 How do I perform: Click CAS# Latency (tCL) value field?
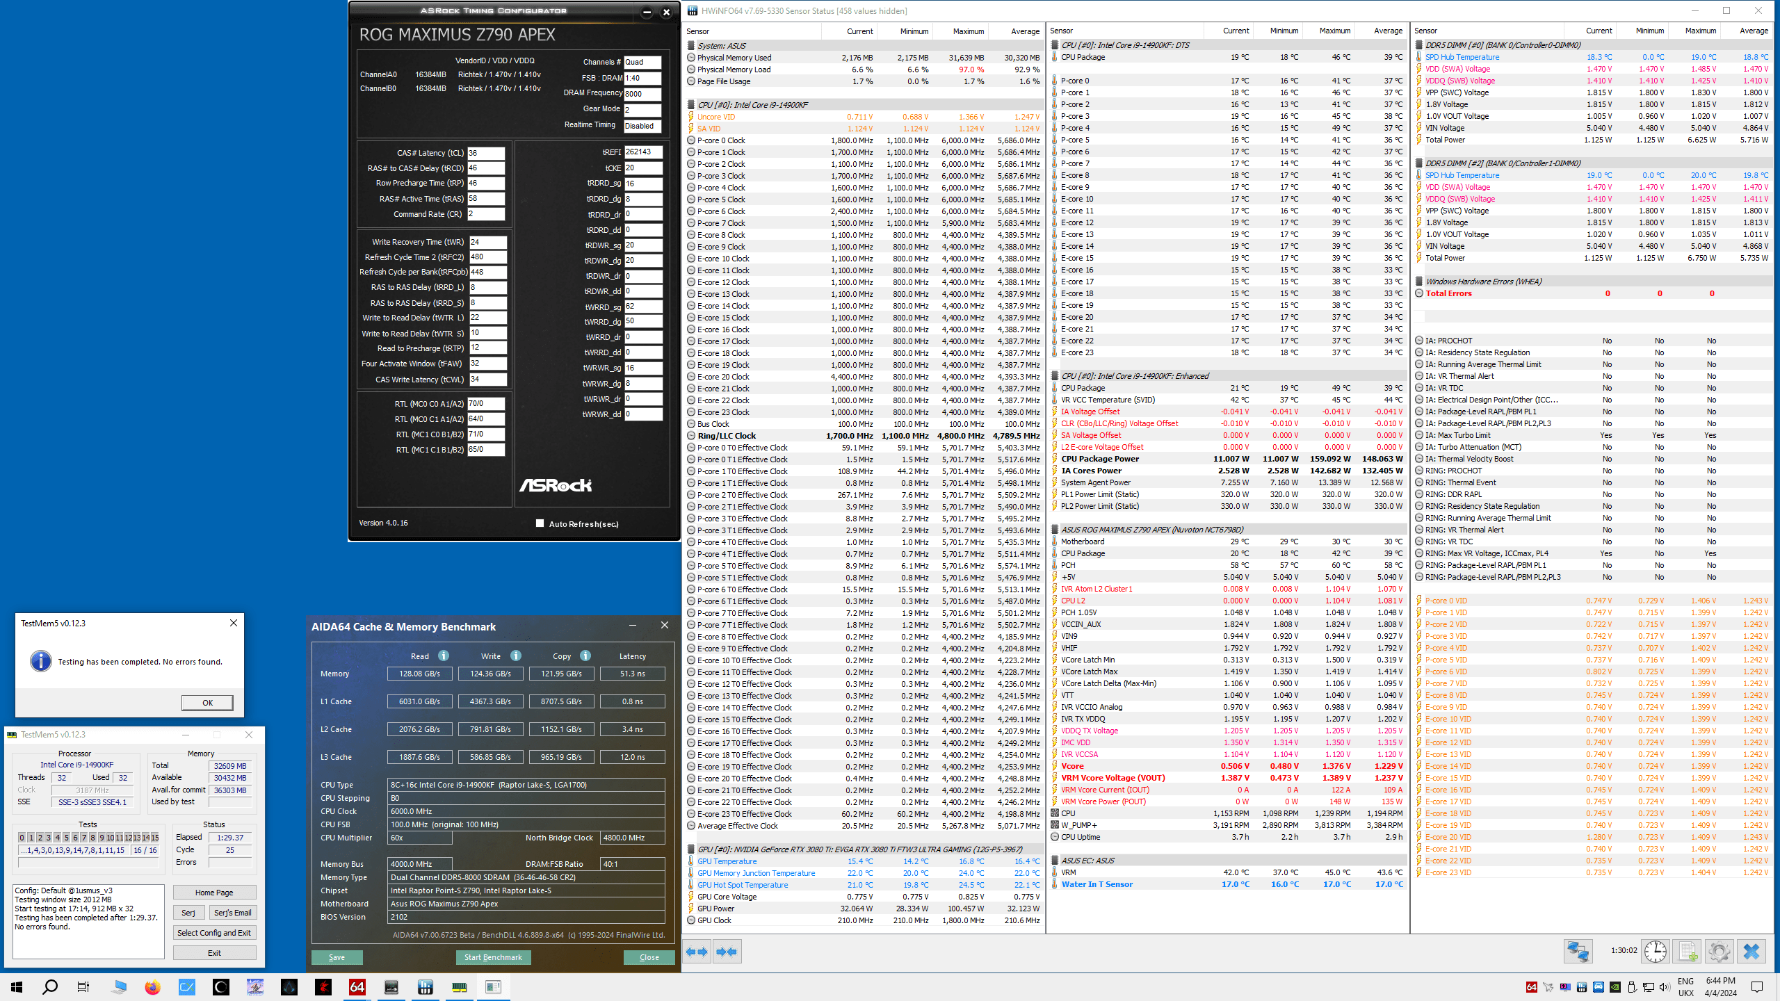[x=485, y=153]
